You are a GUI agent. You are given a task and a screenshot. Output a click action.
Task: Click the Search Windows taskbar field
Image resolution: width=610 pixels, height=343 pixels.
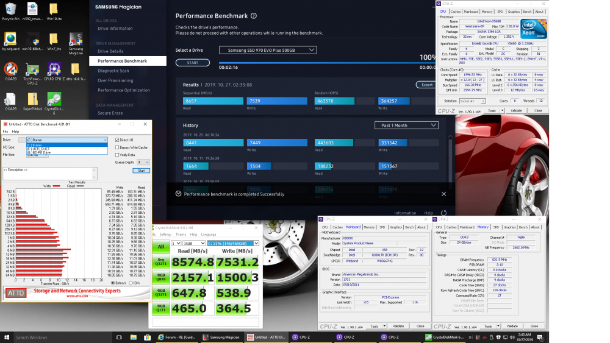[62, 337]
